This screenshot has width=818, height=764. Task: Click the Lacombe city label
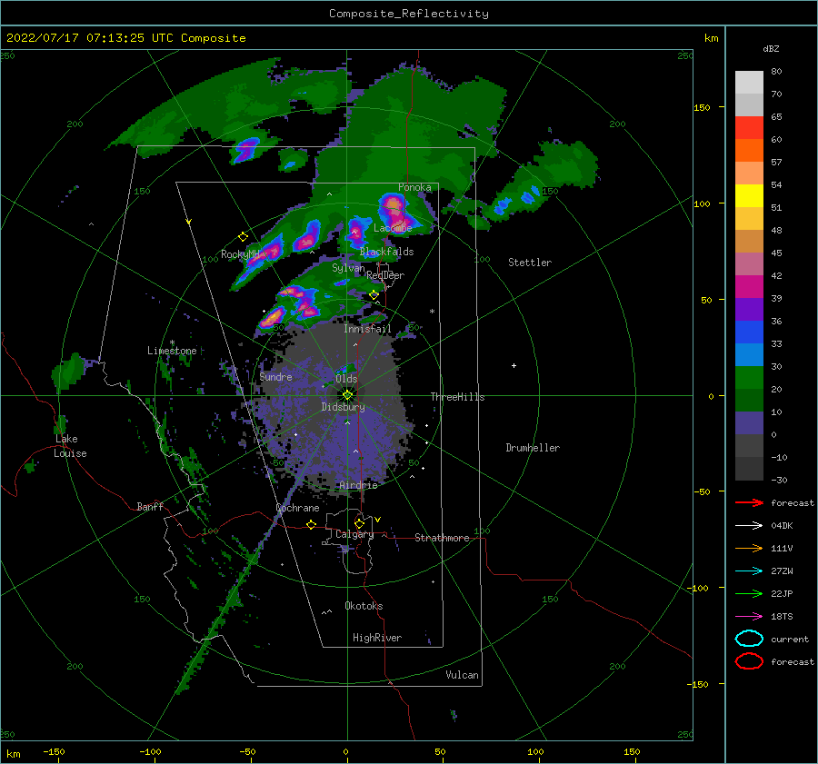(393, 228)
